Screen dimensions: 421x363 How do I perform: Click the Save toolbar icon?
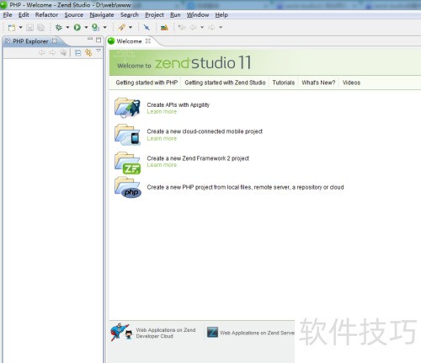[x=29, y=28]
